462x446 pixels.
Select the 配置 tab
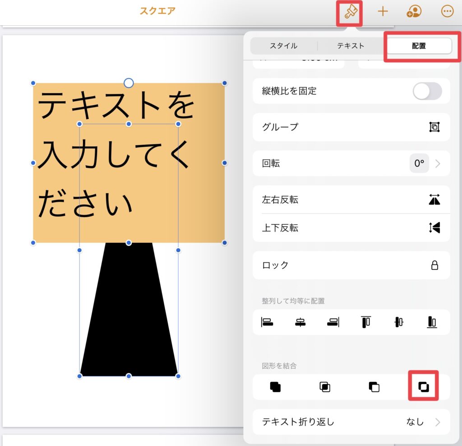coord(419,46)
